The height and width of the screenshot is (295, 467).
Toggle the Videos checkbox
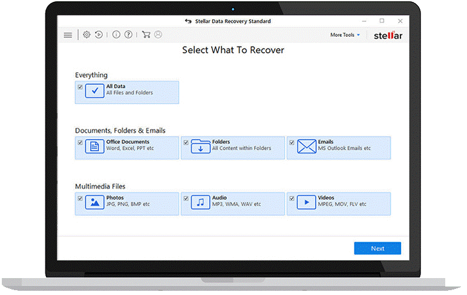(x=292, y=198)
